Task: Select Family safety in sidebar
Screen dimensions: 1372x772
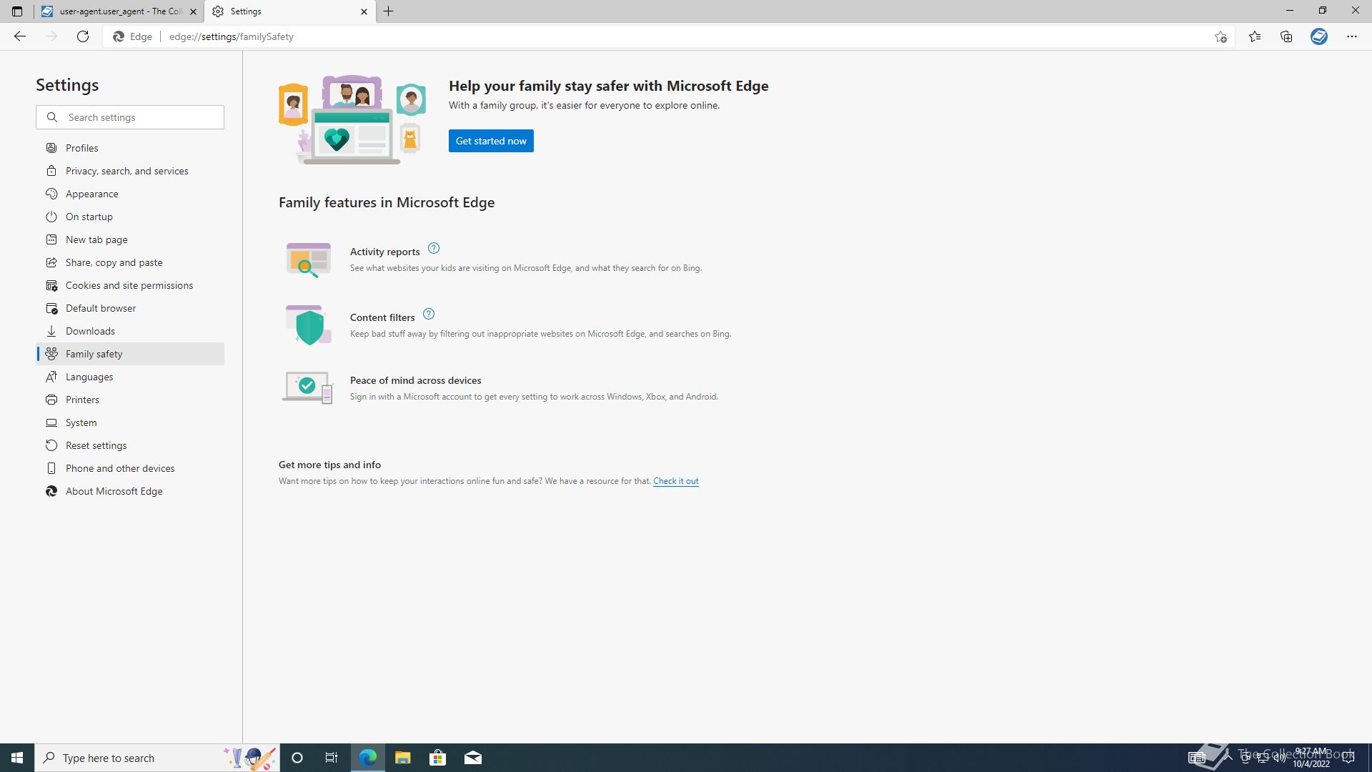Action: pos(130,354)
